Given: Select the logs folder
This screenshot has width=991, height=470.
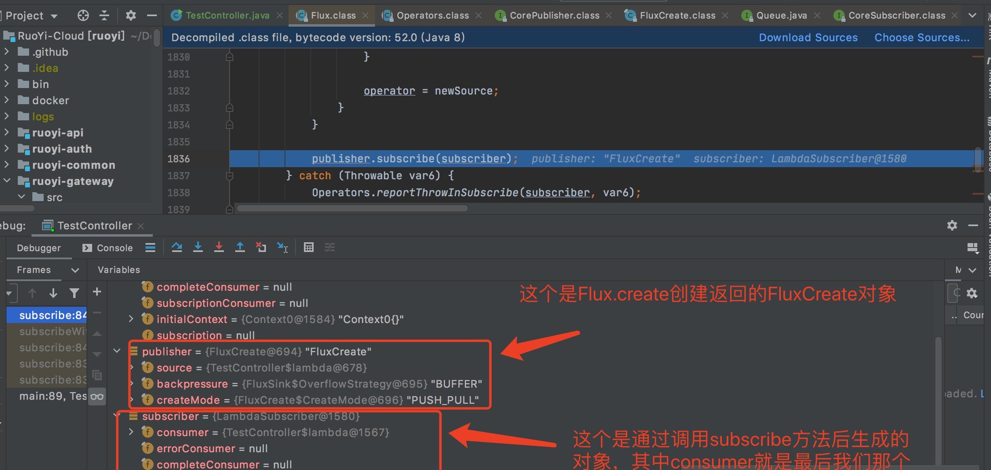Looking at the screenshot, I should click(43, 117).
